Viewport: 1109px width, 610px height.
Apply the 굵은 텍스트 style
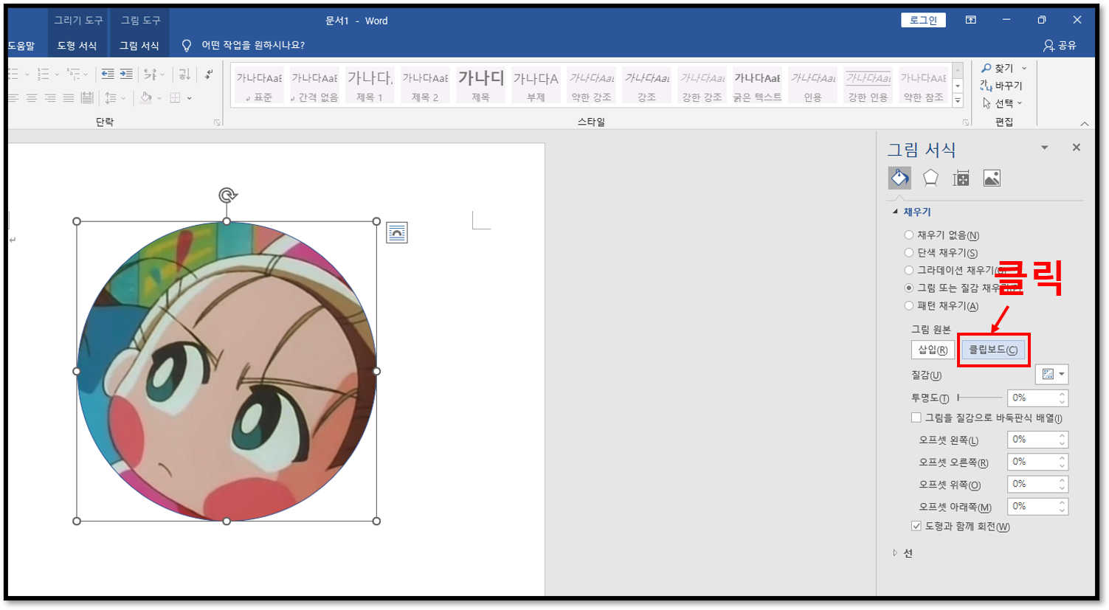[757, 86]
